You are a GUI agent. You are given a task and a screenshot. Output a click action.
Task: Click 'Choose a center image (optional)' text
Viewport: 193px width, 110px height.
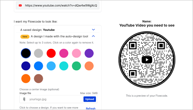(x=39, y=89)
